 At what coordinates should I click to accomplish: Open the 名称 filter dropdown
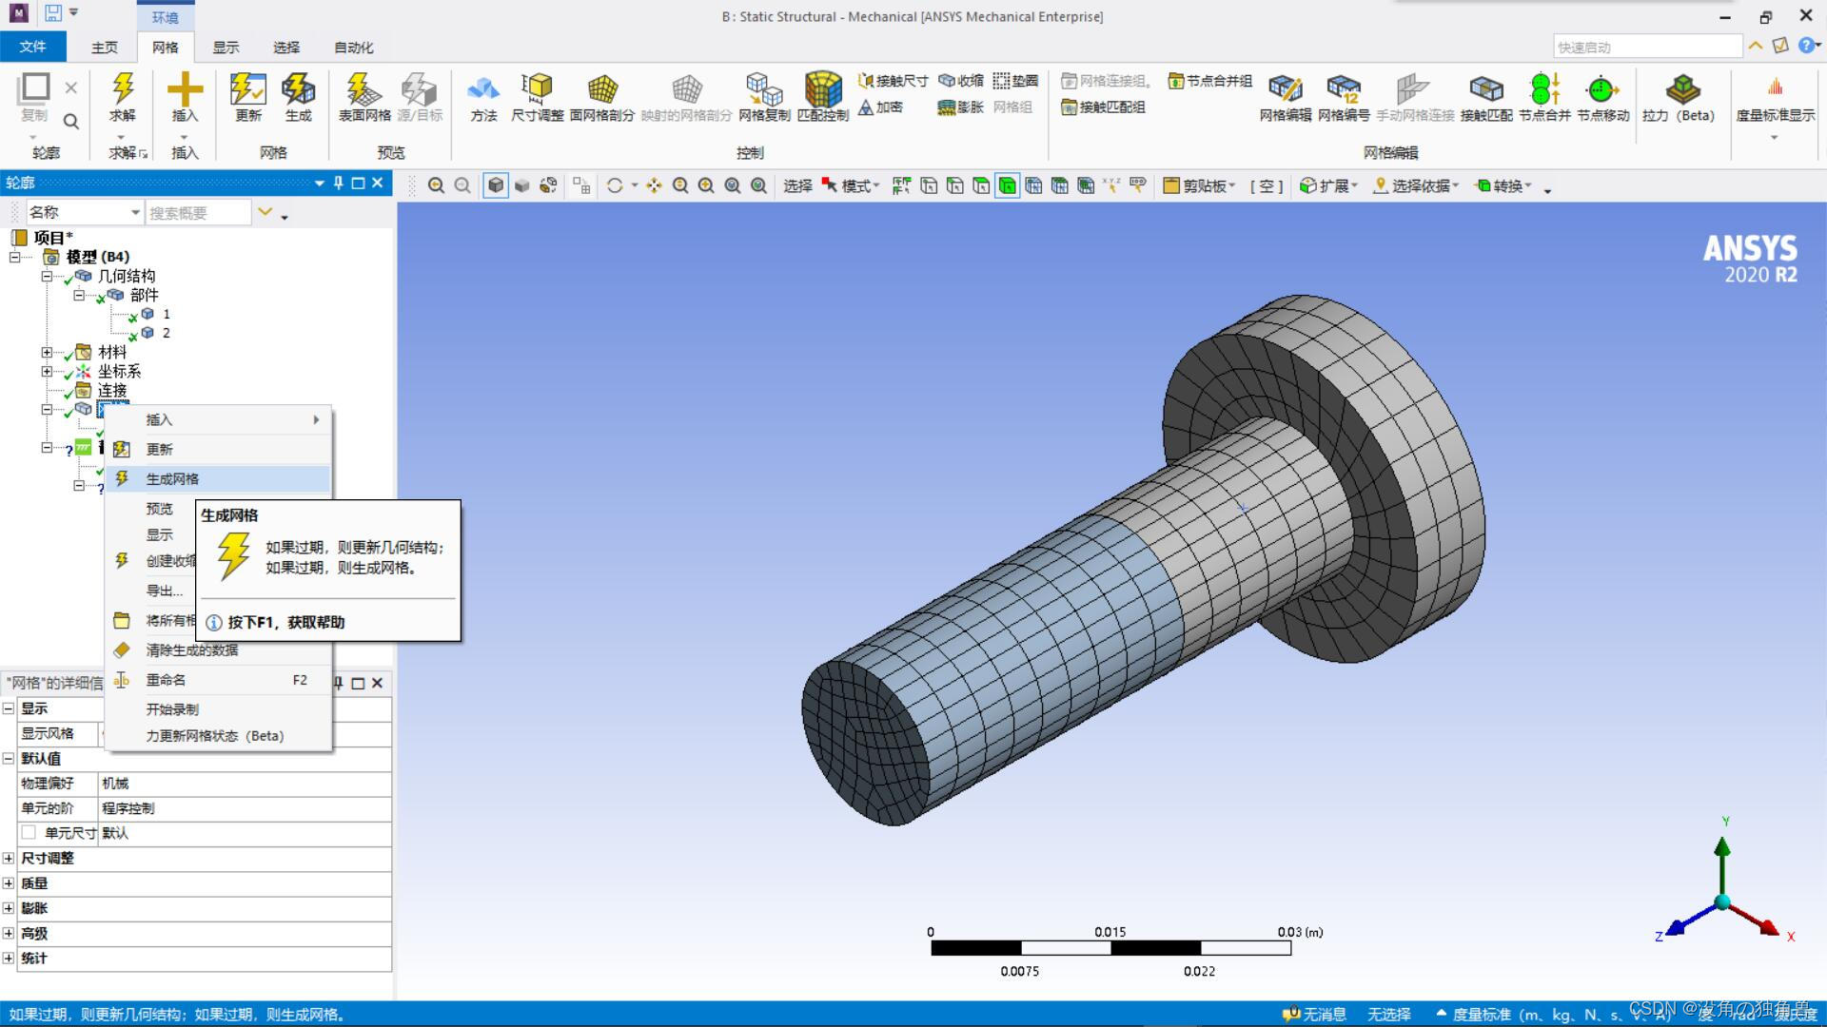pyautogui.click(x=135, y=213)
